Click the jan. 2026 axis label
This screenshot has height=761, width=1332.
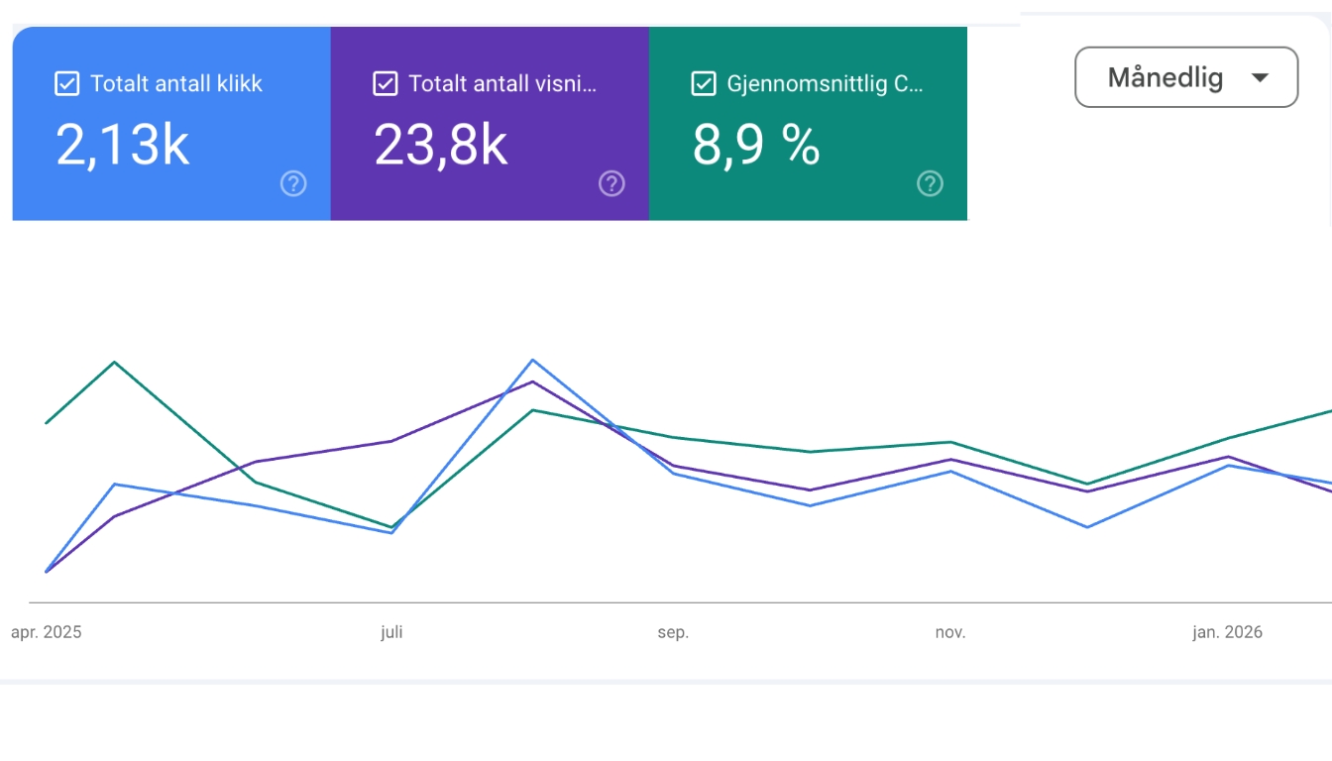click(x=1227, y=632)
